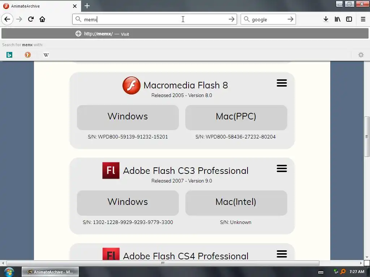
Task: Click Adobe Flash CS3 Professional title
Action: 186,171
